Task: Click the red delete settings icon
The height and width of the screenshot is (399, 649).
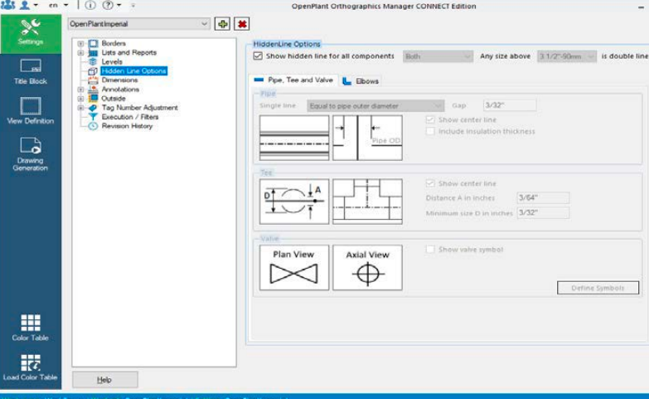Action: [x=242, y=24]
